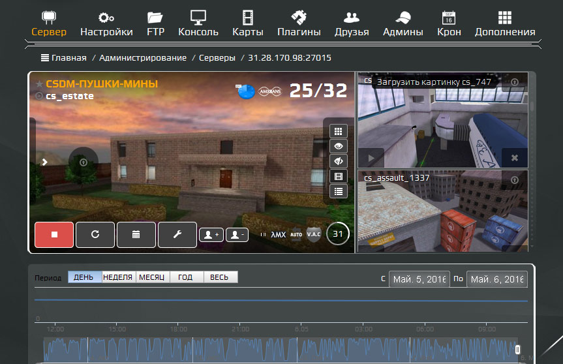
Task: Click the 25/32 player count
Action: point(318,91)
